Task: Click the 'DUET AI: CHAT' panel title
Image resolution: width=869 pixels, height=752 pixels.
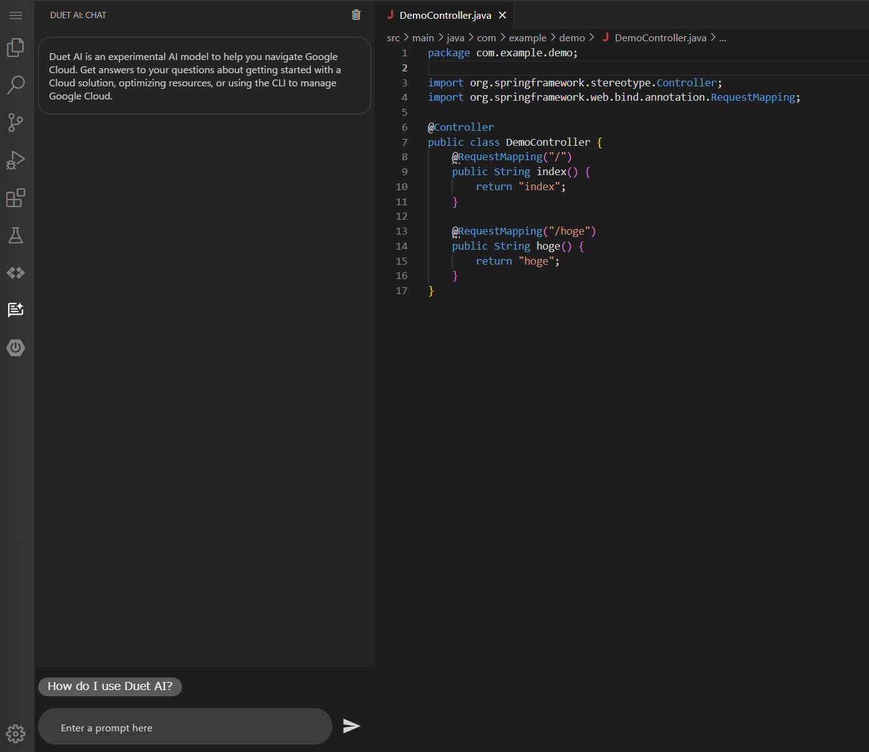Action: point(78,15)
